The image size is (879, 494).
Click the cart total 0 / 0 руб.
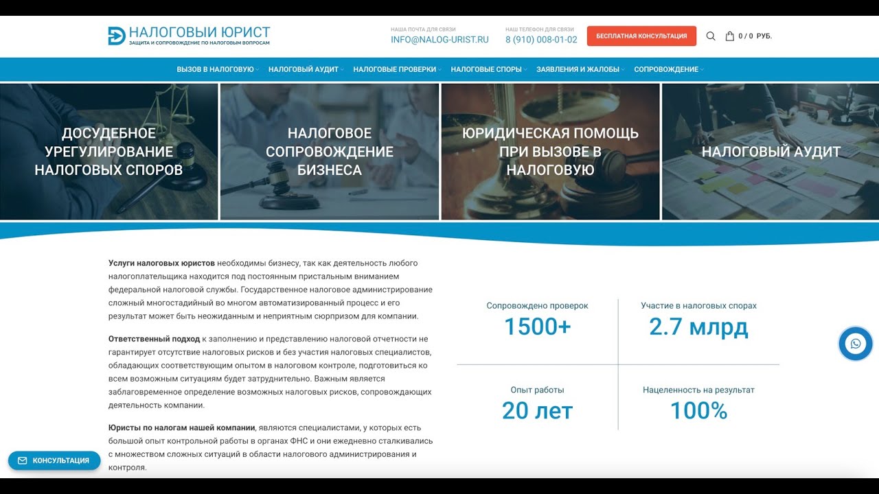click(755, 36)
